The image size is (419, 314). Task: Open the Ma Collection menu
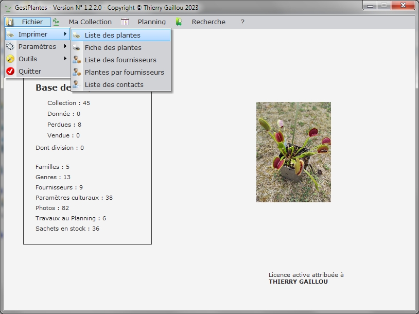pos(90,22)
